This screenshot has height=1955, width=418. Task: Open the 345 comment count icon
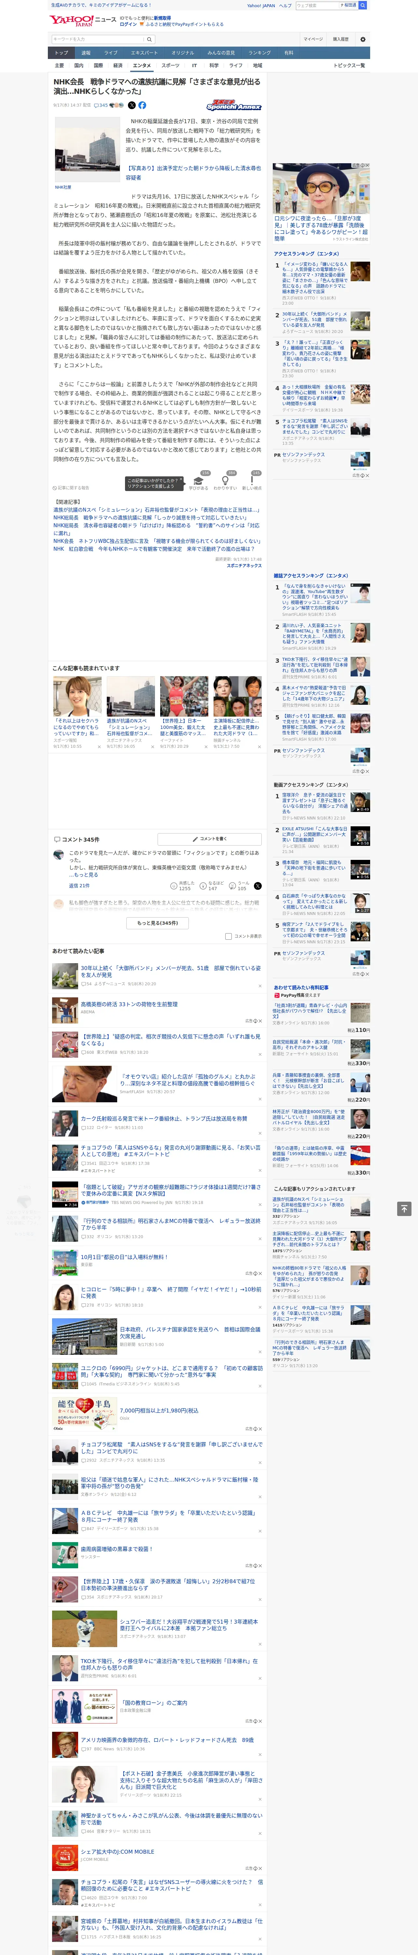click(102, 106)
